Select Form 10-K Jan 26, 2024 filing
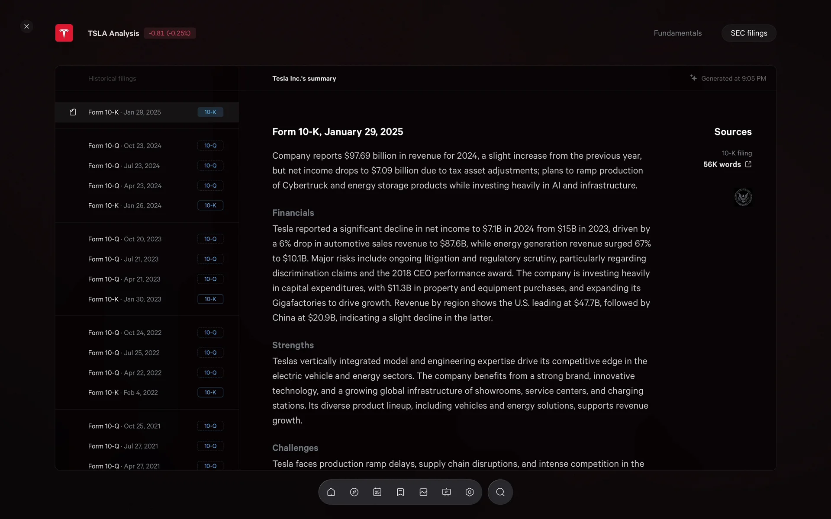Screen dimensions: 831x519 pos(125,206)
